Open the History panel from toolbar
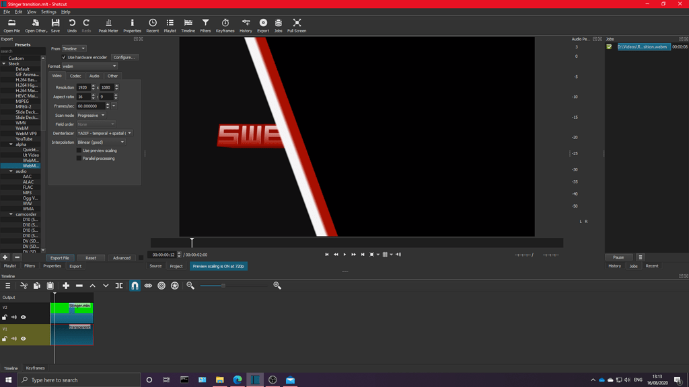689x387 pixels. tap(246, 26)
